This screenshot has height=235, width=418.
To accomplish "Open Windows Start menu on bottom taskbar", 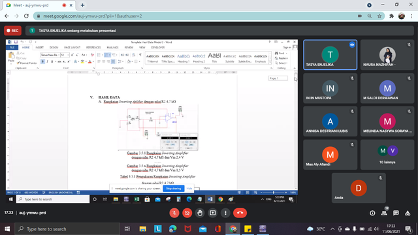I will tap(7, 229).
